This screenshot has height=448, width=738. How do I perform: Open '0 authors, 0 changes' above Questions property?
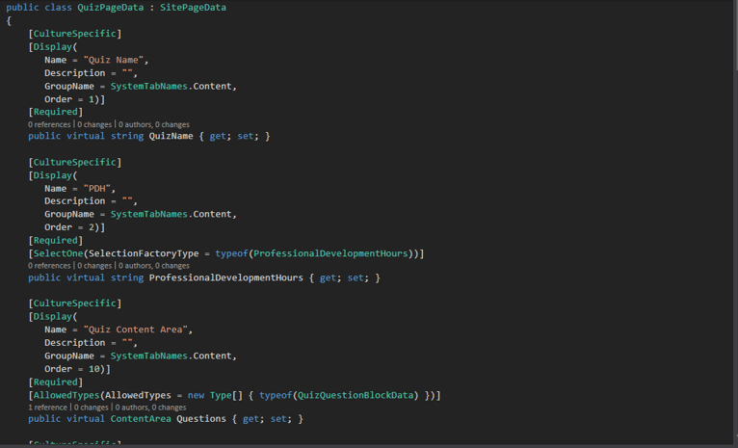point(150,408)
